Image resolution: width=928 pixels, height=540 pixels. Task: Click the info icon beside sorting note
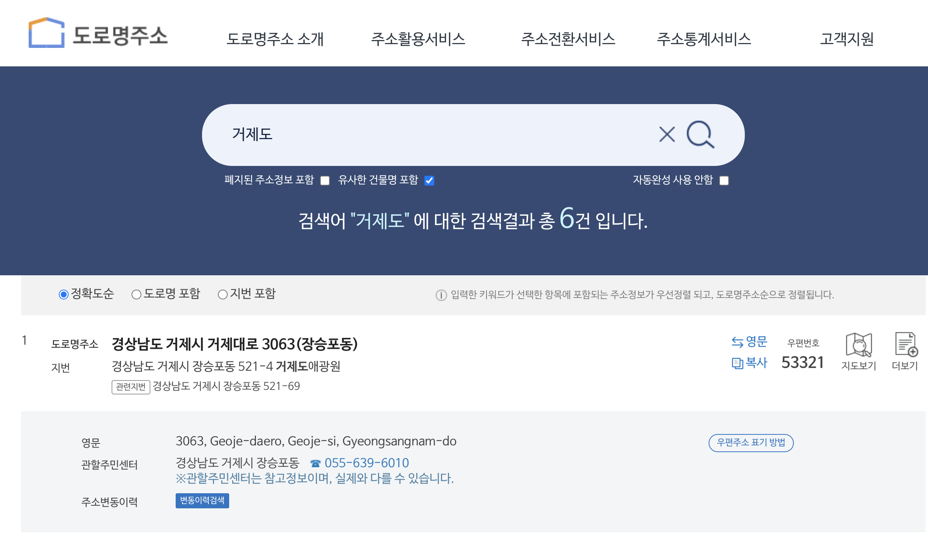tap(441, 295)
